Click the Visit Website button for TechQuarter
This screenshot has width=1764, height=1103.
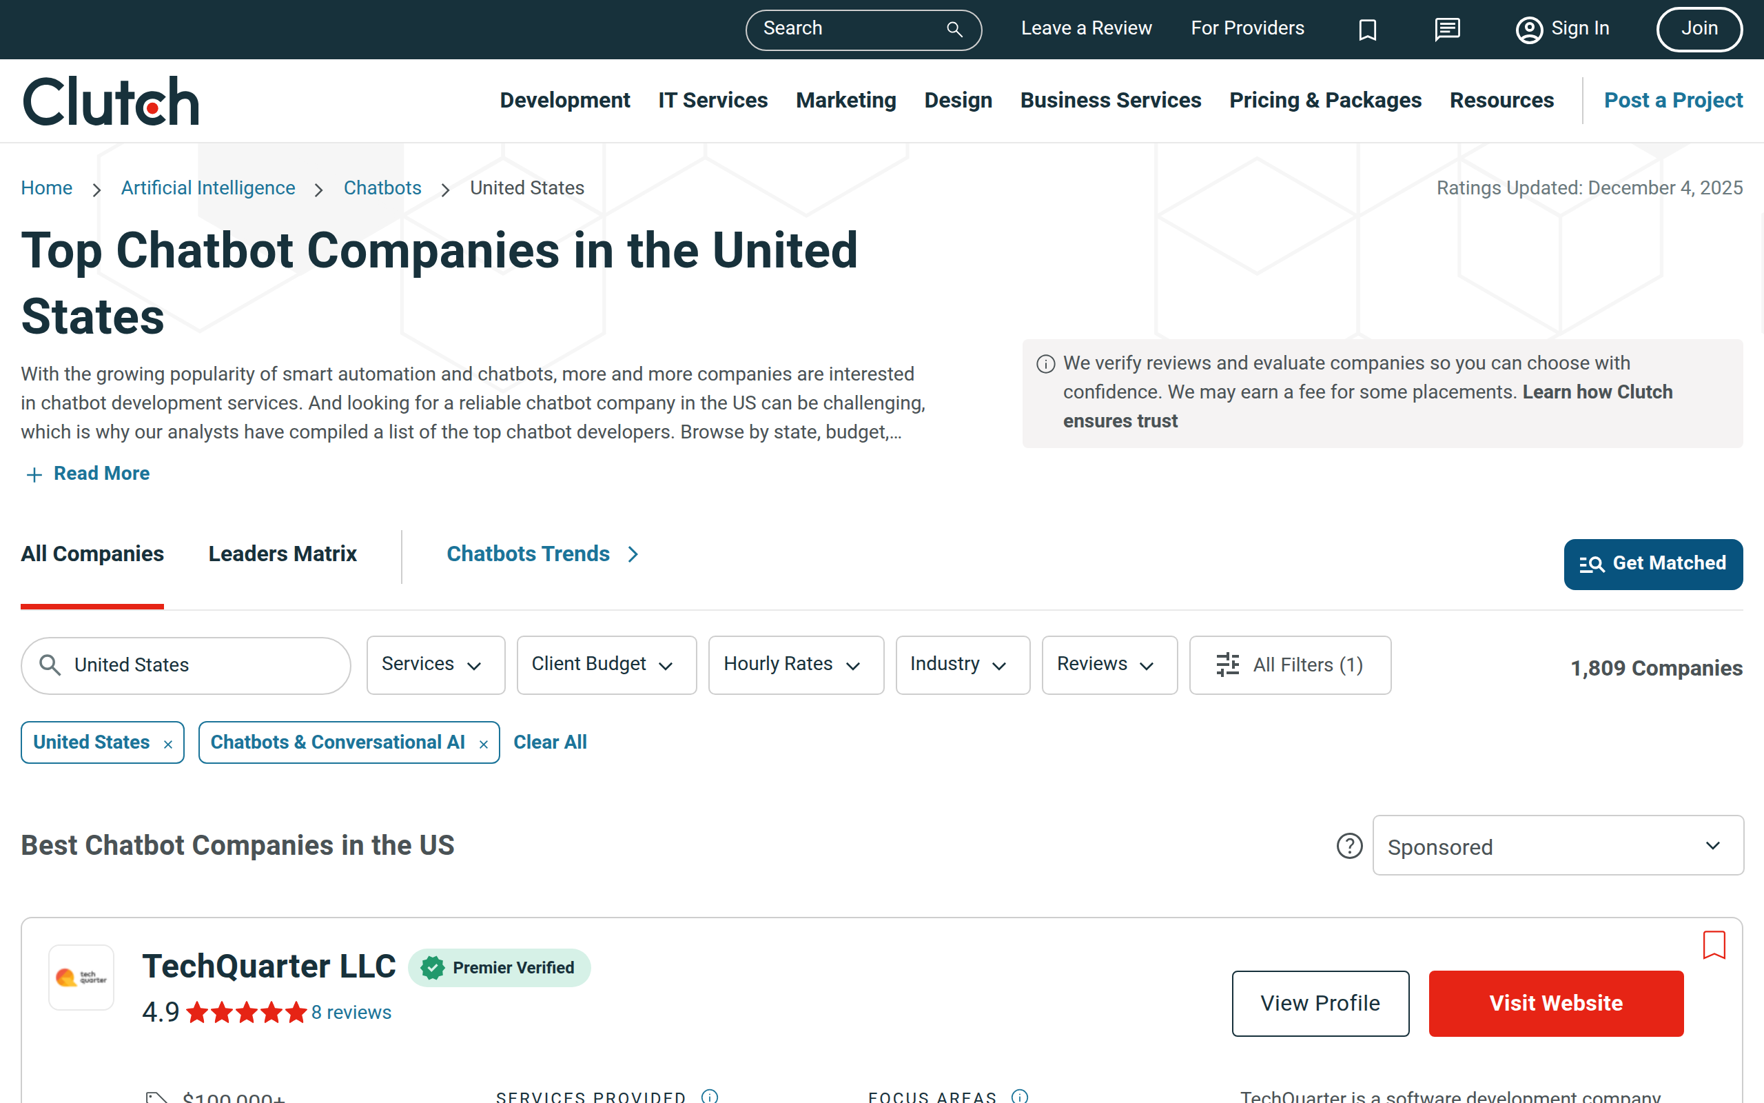point(1555,1003)
